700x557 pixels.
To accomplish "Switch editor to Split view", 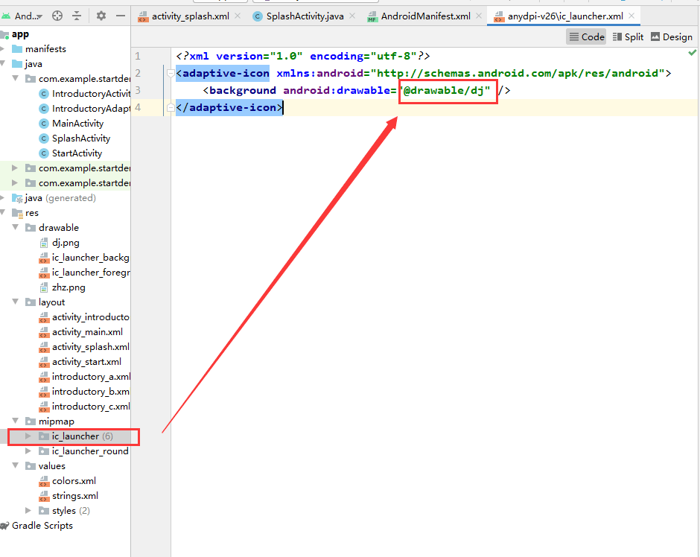I will coord(628,36).
